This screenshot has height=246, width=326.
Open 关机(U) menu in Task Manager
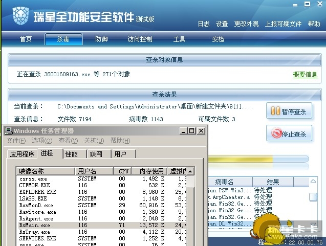(94, 141)
